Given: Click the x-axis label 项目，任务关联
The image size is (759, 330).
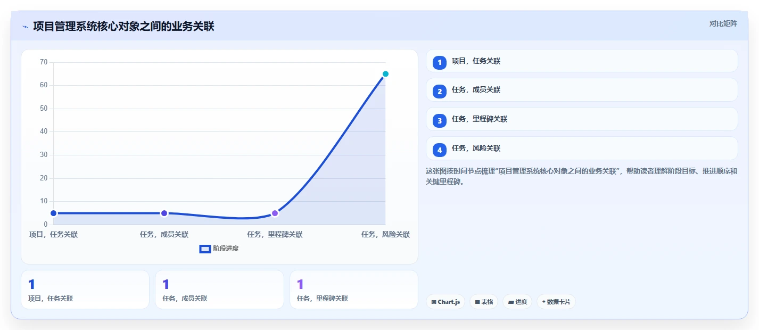Looking at the screenshot, I should 53,234.
